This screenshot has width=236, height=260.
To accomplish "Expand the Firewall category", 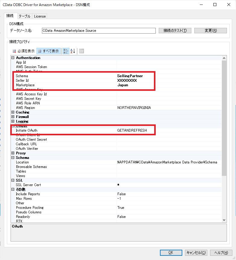I will pyautogui.click(x=13, y=117).
